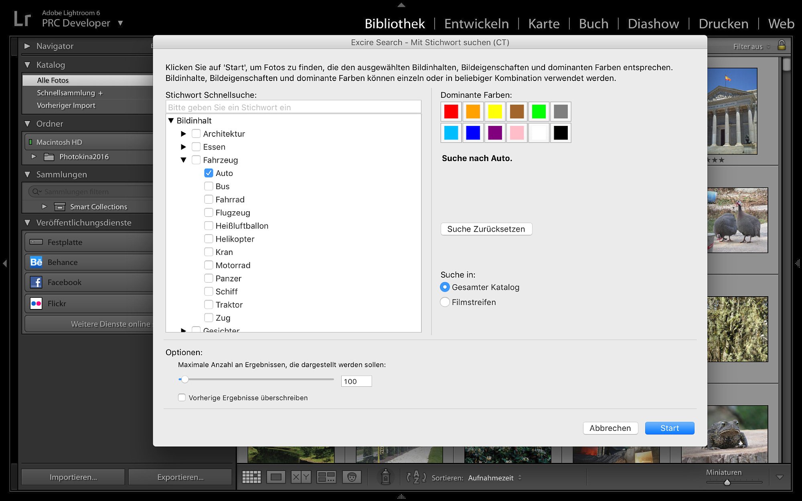Click the Behance publish service icon

click(36, 262)
